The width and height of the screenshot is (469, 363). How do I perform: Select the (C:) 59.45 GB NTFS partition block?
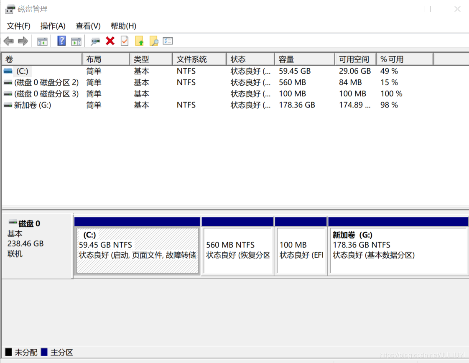(x=137, y=251)
